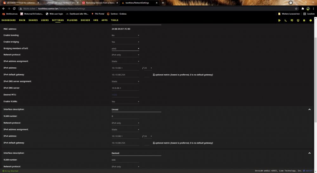The height and width of the screenshot is (173, 317).
Task: Open the APPS menu
Action: click(105, 20)
